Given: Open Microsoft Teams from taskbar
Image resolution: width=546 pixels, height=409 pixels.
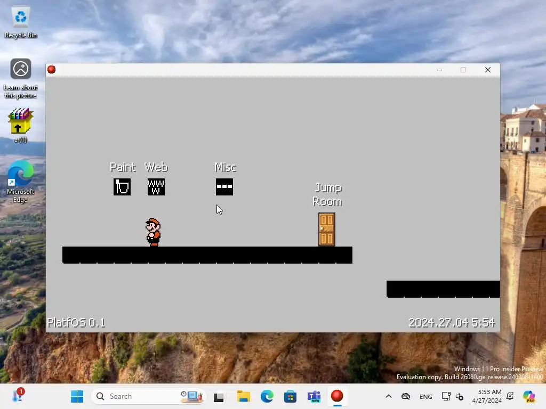Looking at the screenshot, I should 314,396.
